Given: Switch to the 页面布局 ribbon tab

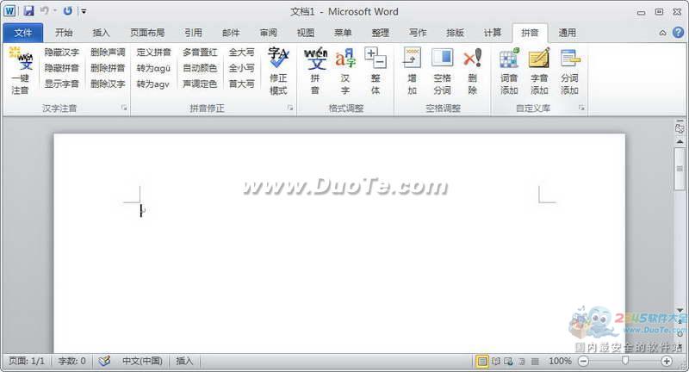Looking at the screenshot, I should point(147,33).
